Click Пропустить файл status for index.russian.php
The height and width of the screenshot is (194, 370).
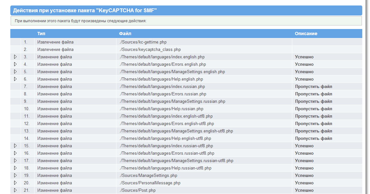[x=313, y=86]
